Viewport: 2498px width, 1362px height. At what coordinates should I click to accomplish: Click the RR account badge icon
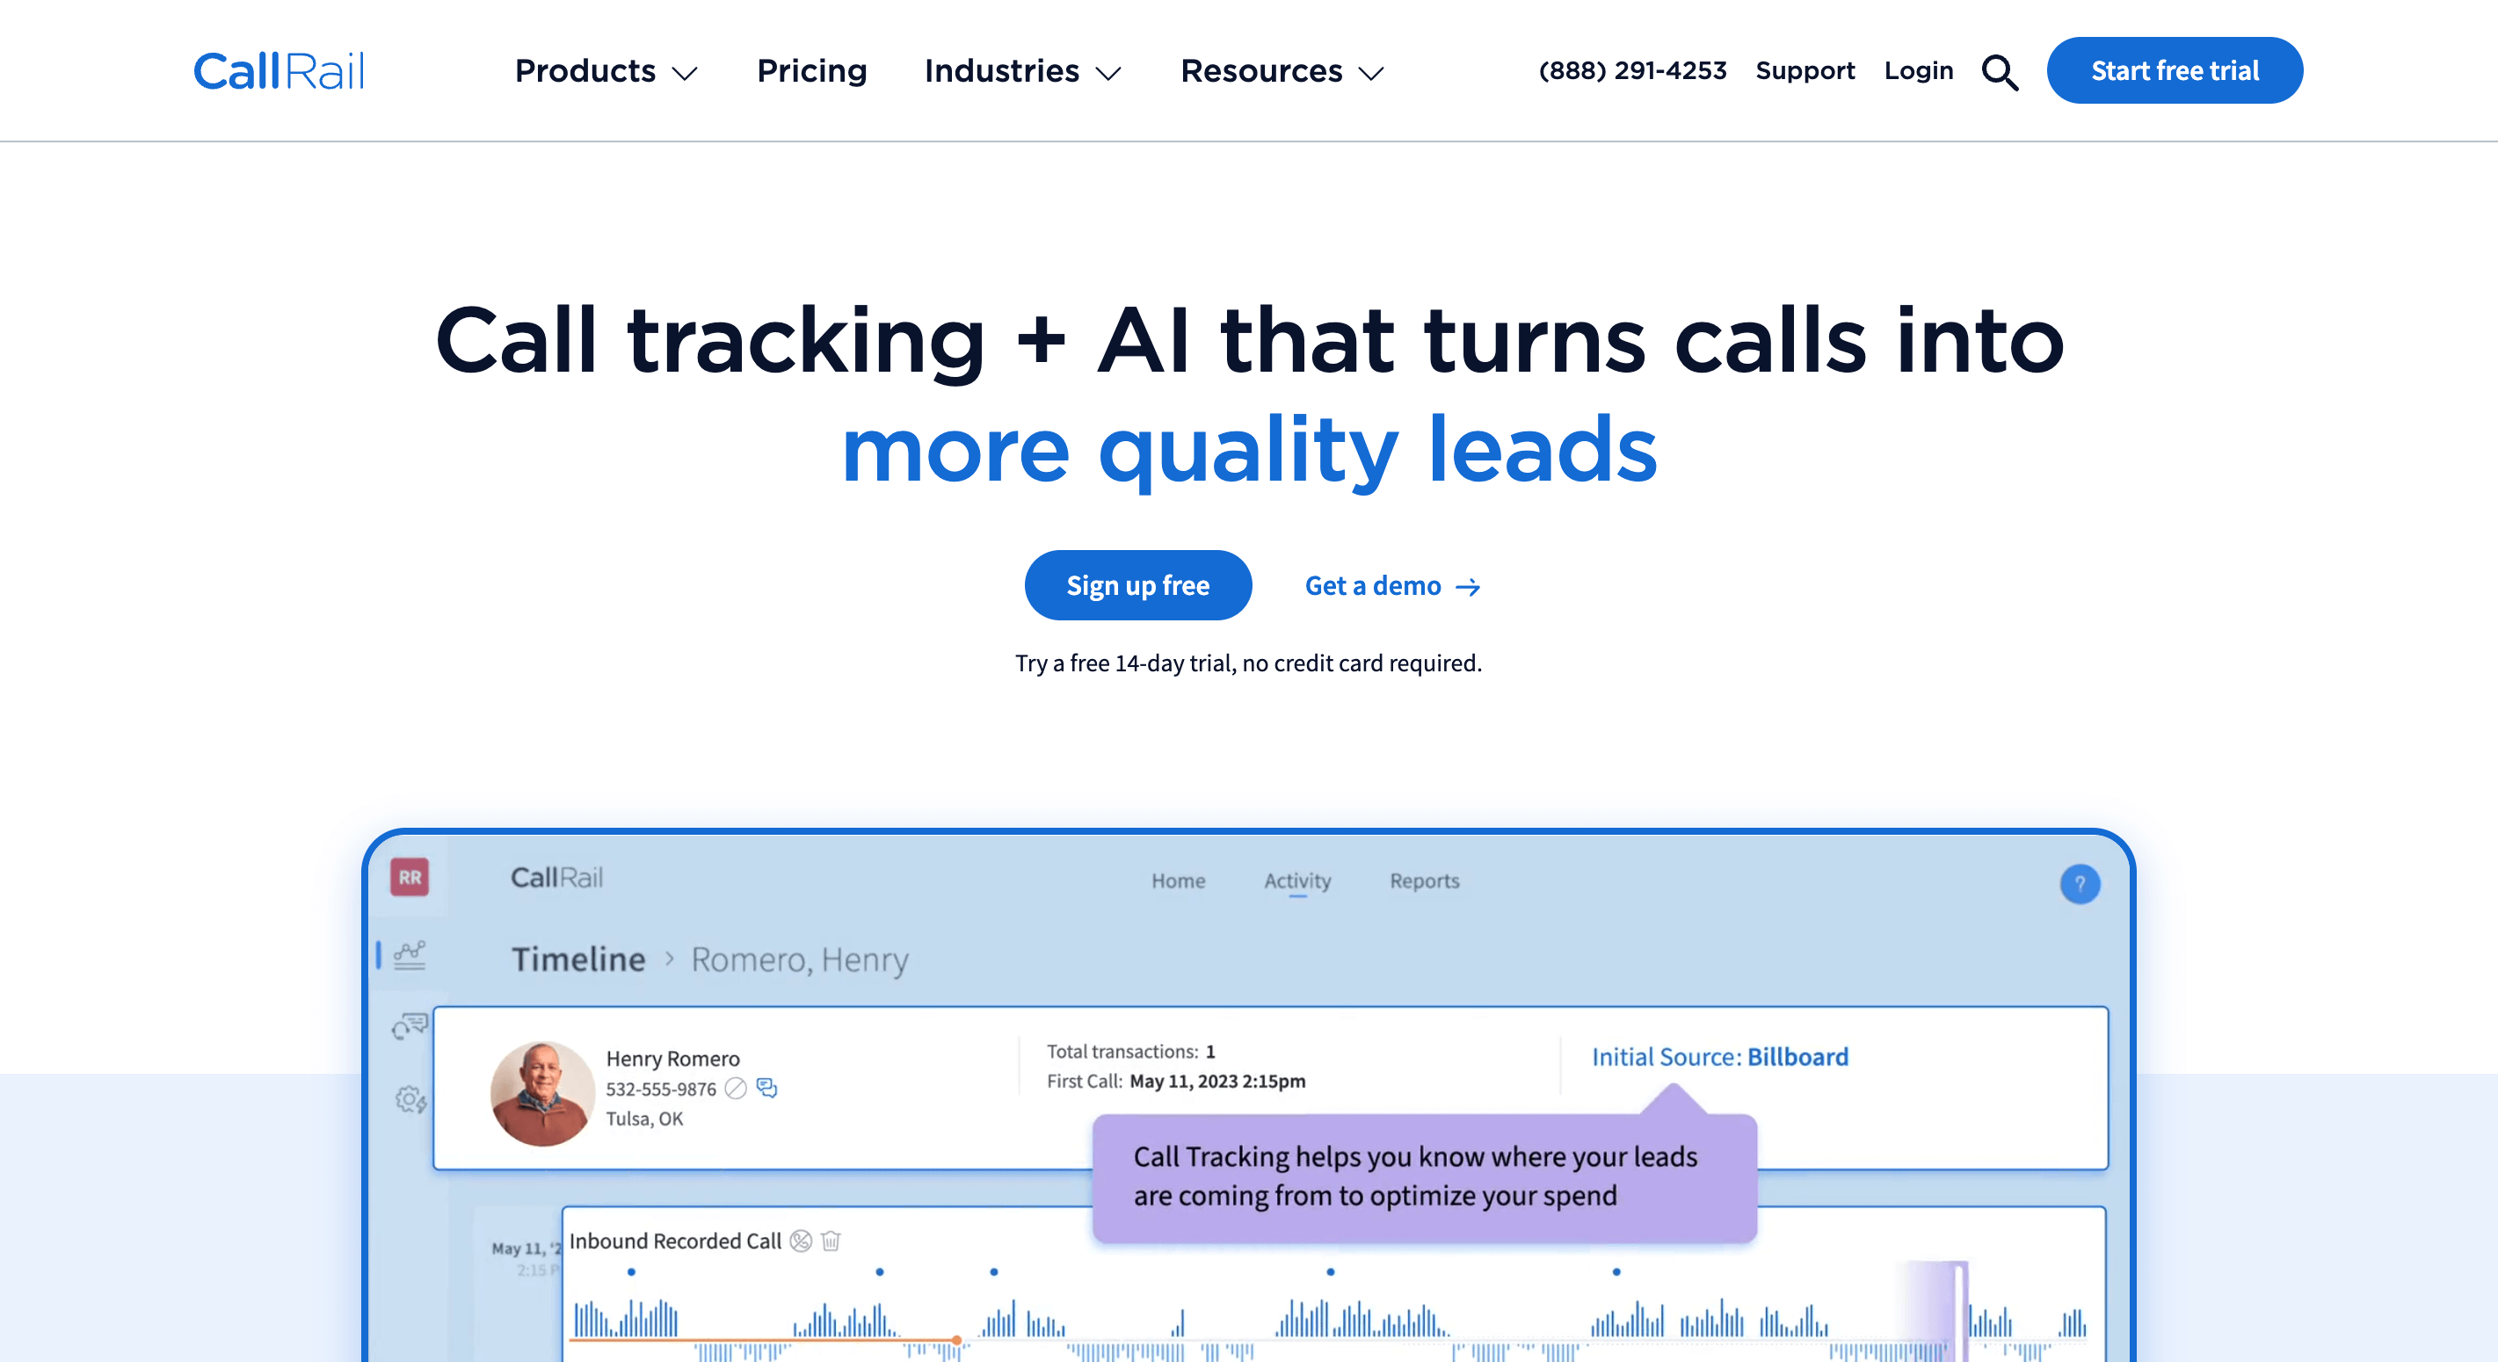click(x=410, y=877)
